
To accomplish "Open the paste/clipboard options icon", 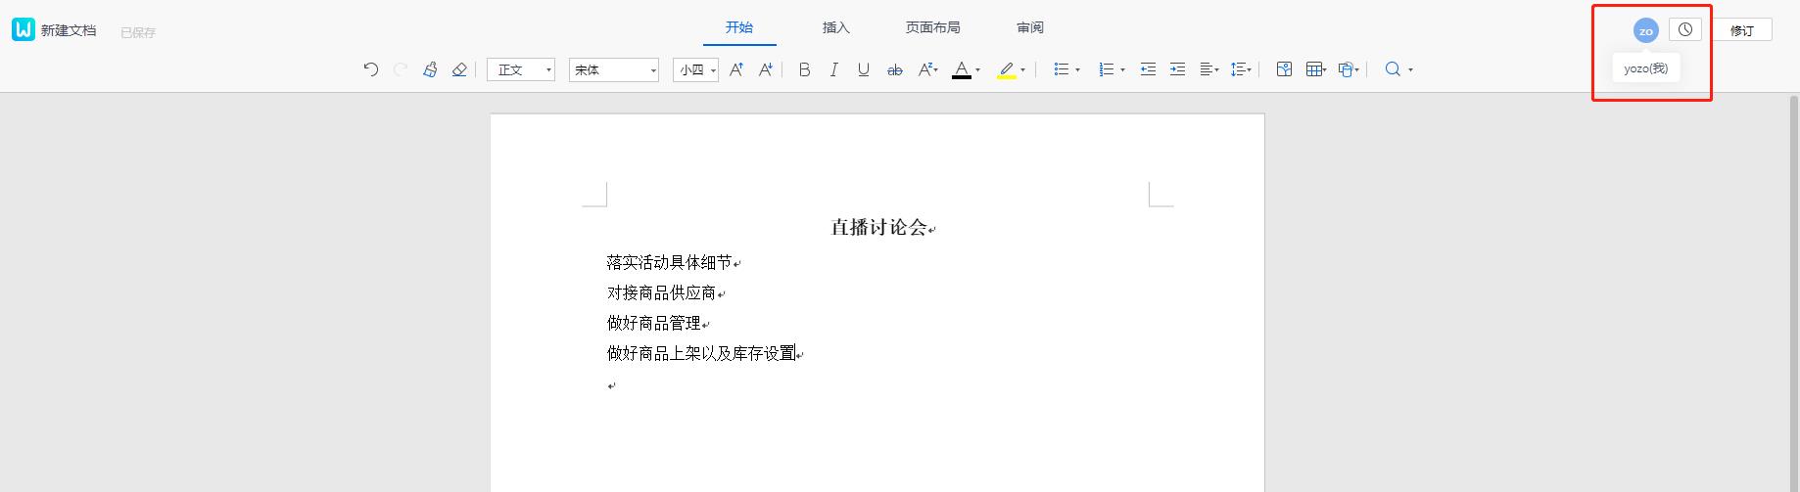I will tap(1349, 69).
